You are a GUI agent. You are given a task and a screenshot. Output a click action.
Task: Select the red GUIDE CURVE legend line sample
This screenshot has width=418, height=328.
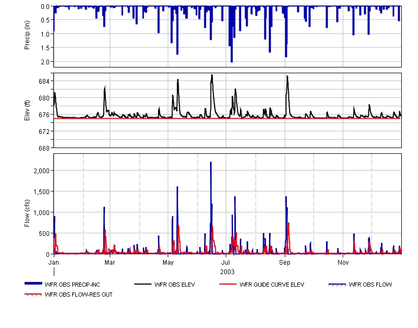[x=228, y=284]
